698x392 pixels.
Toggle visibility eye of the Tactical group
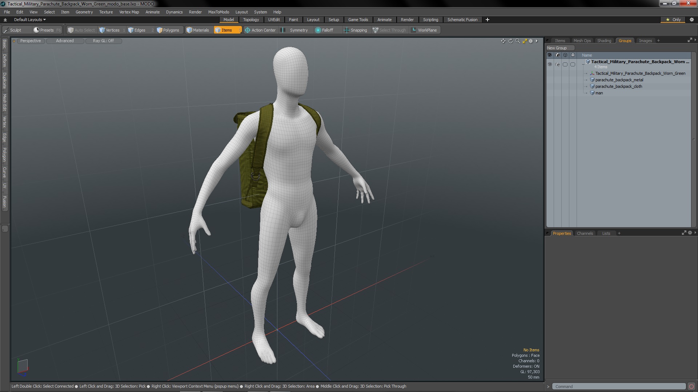550,64
